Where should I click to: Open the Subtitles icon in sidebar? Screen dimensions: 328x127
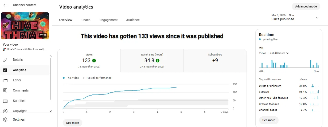[5, 101]
